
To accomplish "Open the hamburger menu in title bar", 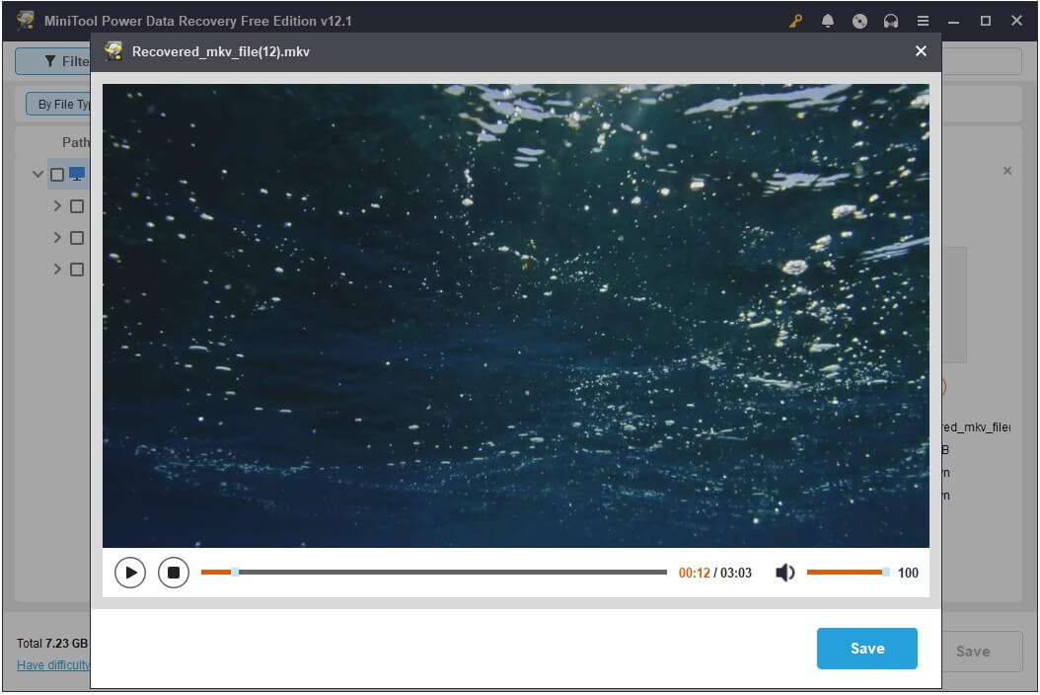I will 923,22.
